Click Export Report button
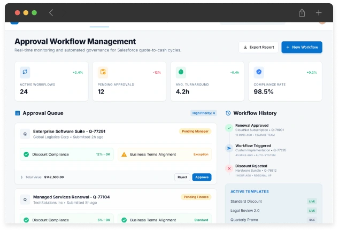Viewport: 339px width, 231px height. pyautogui.click(x=259, y=47)
